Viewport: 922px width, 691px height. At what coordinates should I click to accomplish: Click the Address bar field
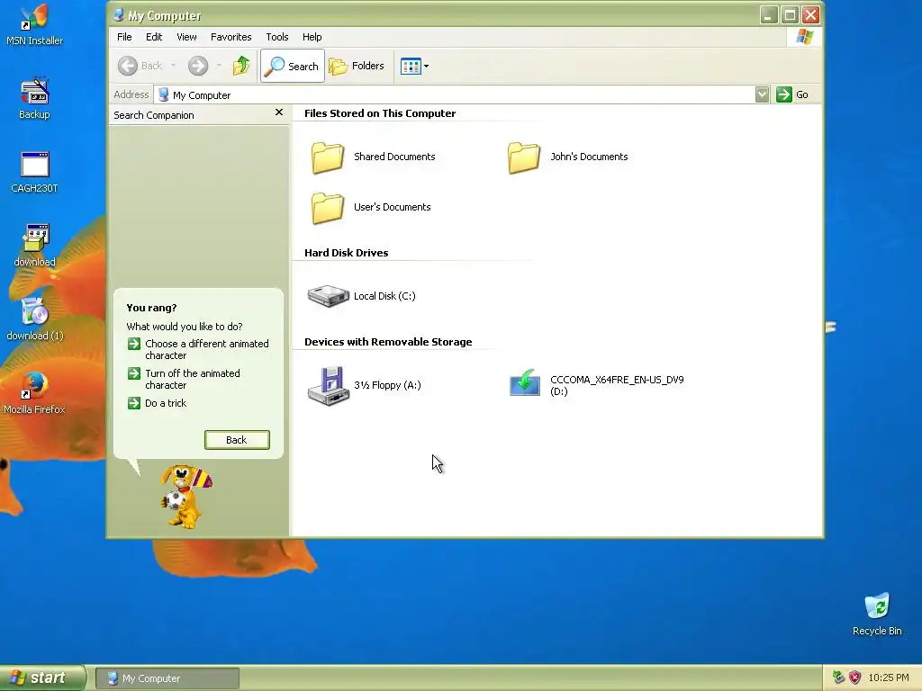click(456, 94)
